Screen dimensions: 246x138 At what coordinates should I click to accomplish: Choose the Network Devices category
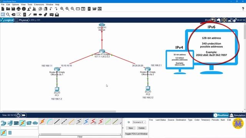click(x=3, y=123)
